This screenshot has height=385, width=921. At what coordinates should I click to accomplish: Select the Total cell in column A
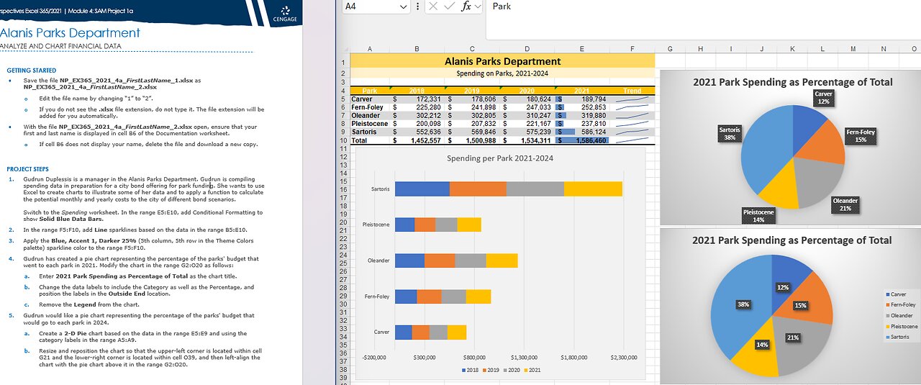pos(370,140)
